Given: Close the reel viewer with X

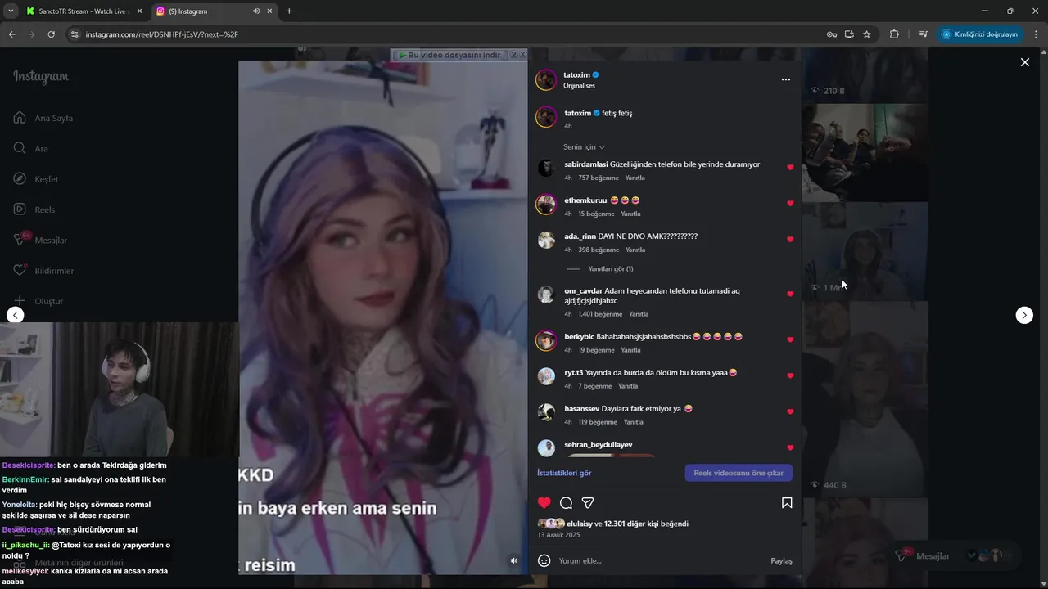Looking at the screenshot, I should 1024,62.
